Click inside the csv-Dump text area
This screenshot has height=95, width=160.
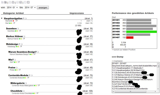point(134,76)
